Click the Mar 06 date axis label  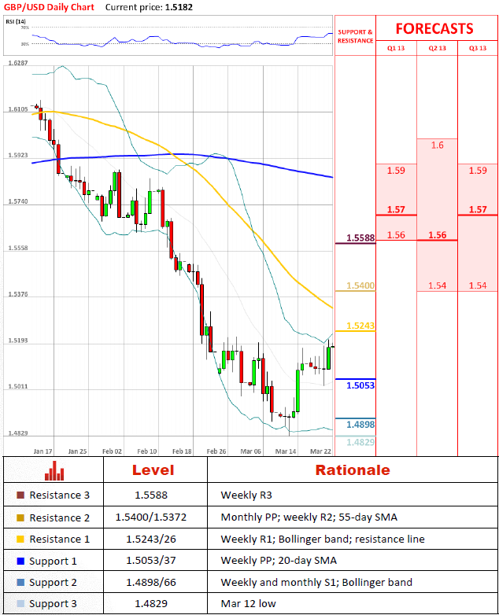pyautogui.click(x=251, y=451)
